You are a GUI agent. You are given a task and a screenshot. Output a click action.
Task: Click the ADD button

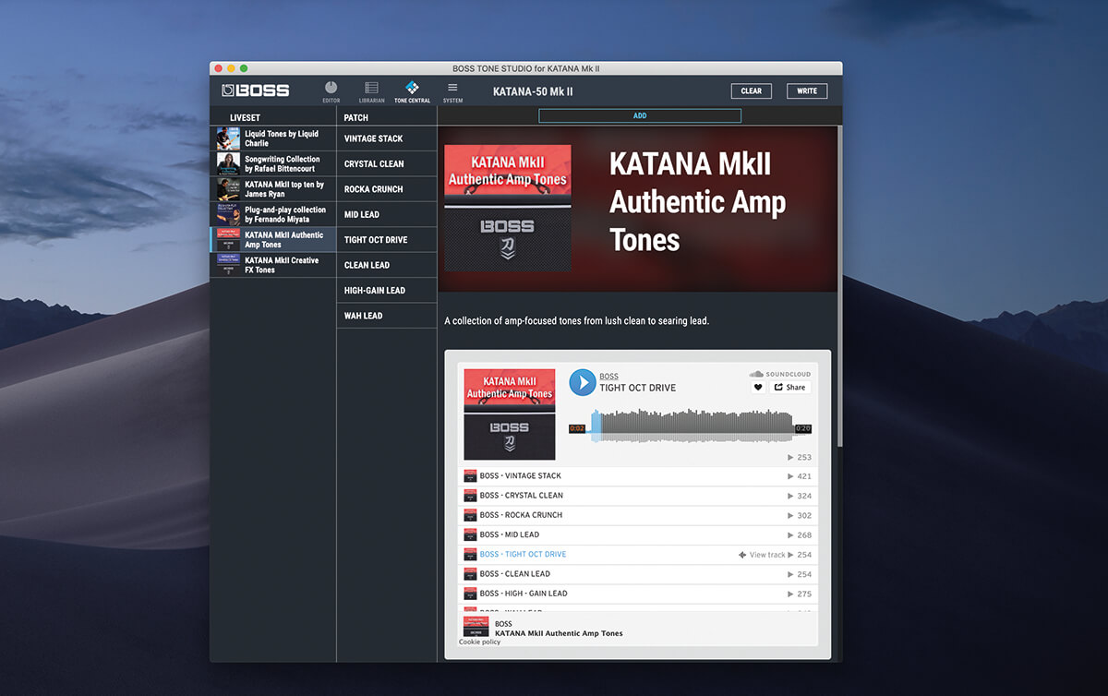(640, 115)
